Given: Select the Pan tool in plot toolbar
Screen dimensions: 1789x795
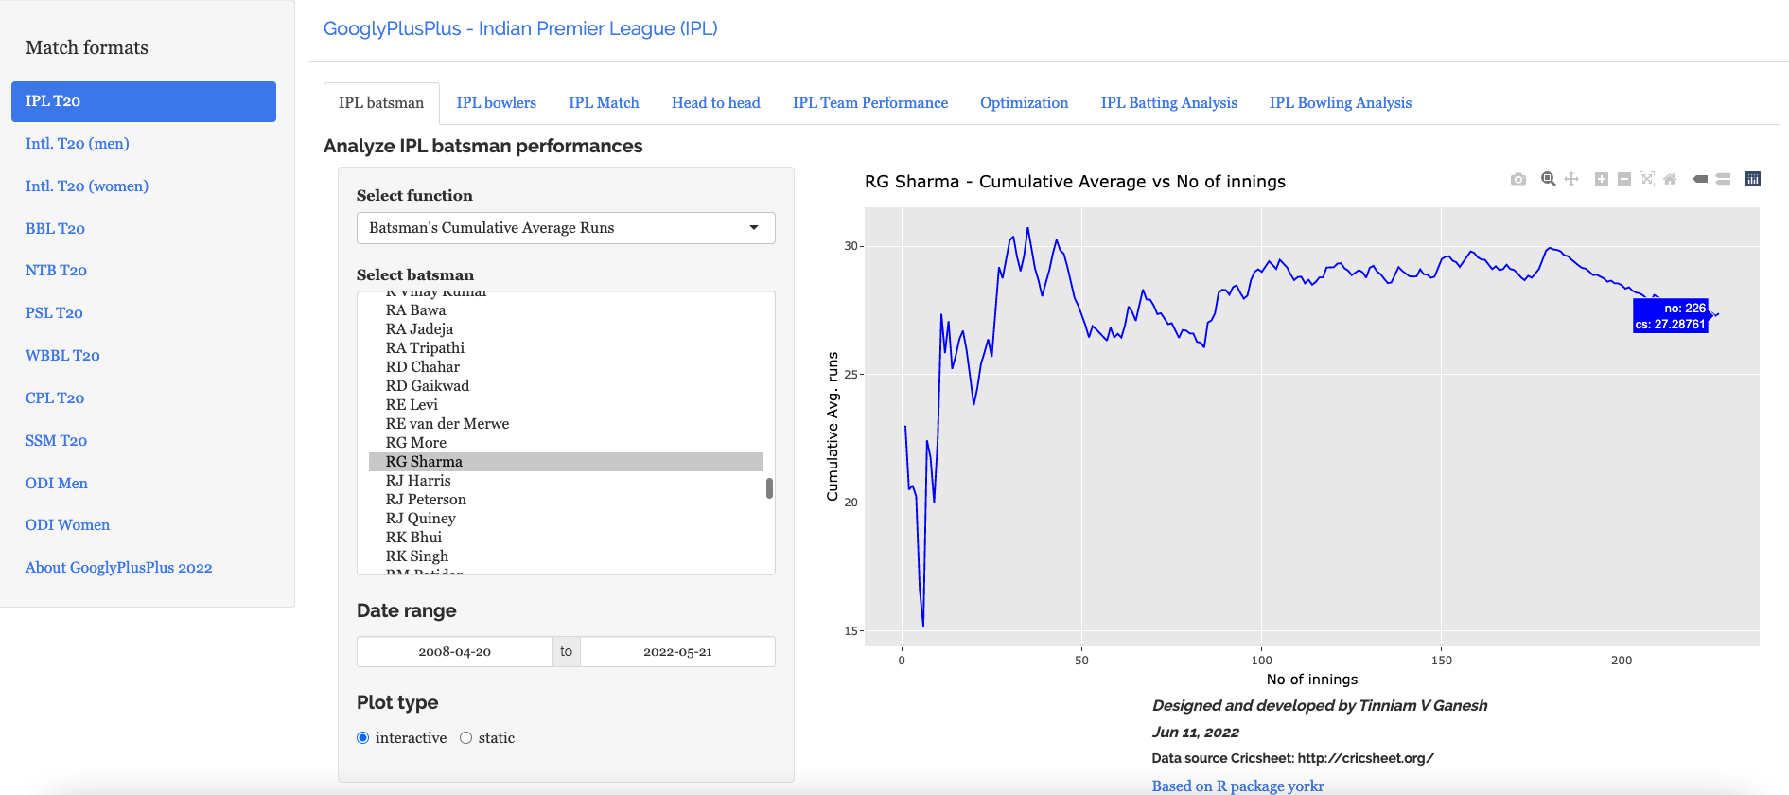Looking at the screenshot, I should pos(1571,179).
